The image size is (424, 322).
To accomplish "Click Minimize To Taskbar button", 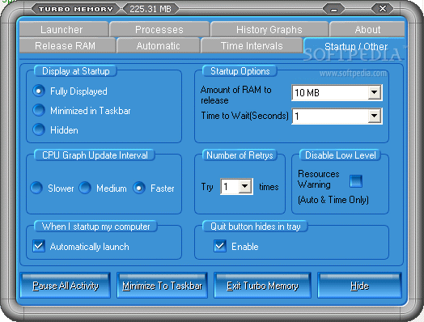I will 163,286.
